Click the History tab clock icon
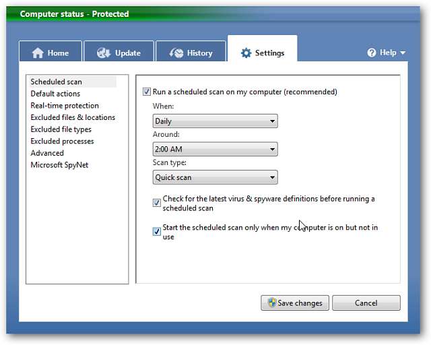This screenshot has width=431, height=345. [177, 53]
